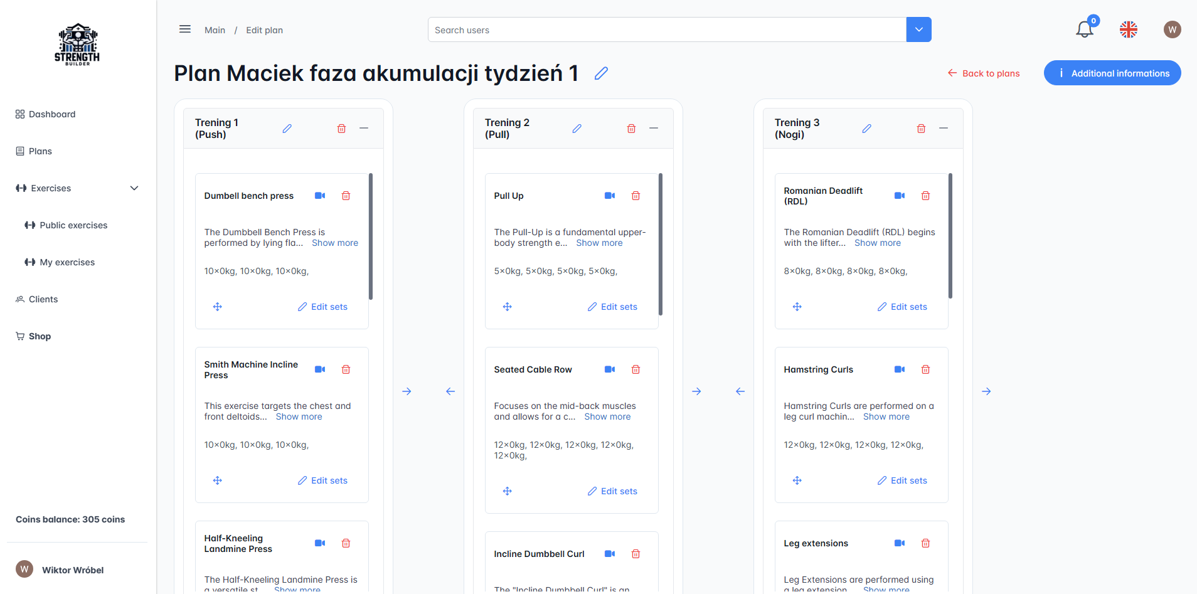Grab move handle on Dumbell bench press

[x=218, y=307]
